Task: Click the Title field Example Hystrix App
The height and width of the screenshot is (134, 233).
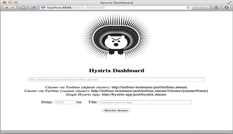Action: coord(146,102)
